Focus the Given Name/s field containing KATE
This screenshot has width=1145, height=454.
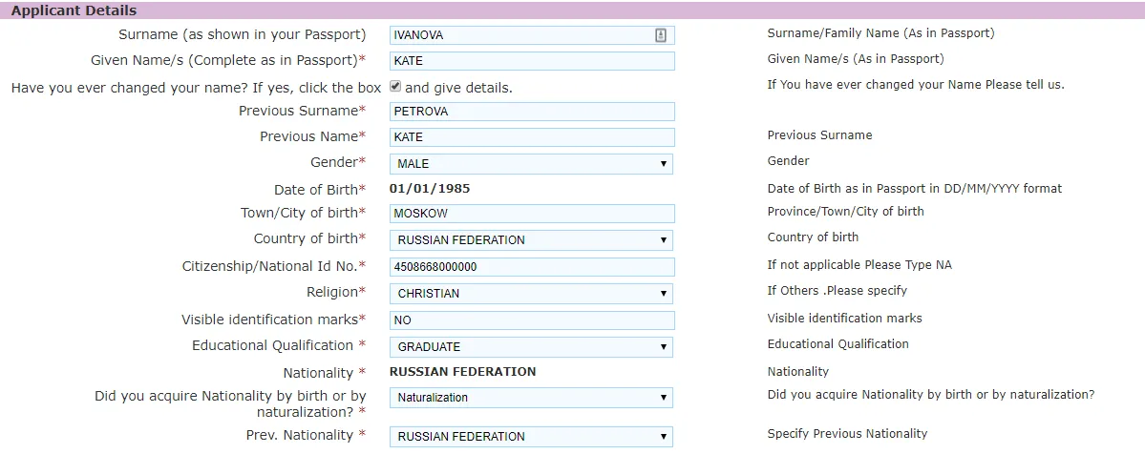point(532,61)
